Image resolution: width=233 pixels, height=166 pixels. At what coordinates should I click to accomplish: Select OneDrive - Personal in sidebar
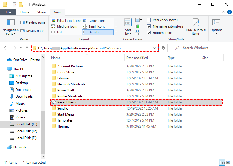pos(24,60)
